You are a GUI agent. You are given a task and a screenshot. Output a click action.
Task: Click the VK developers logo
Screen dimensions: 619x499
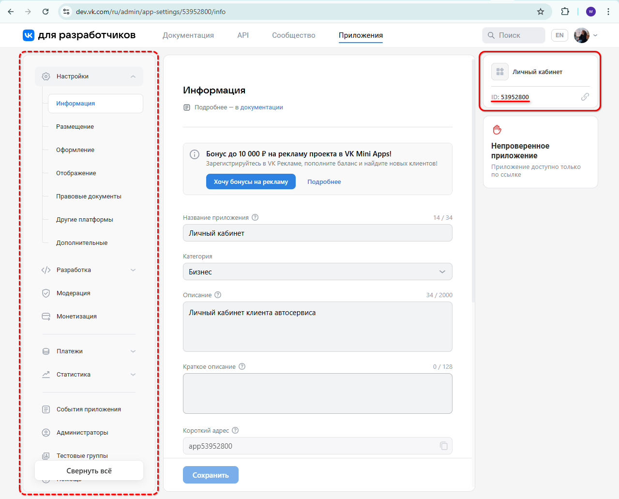28,35
